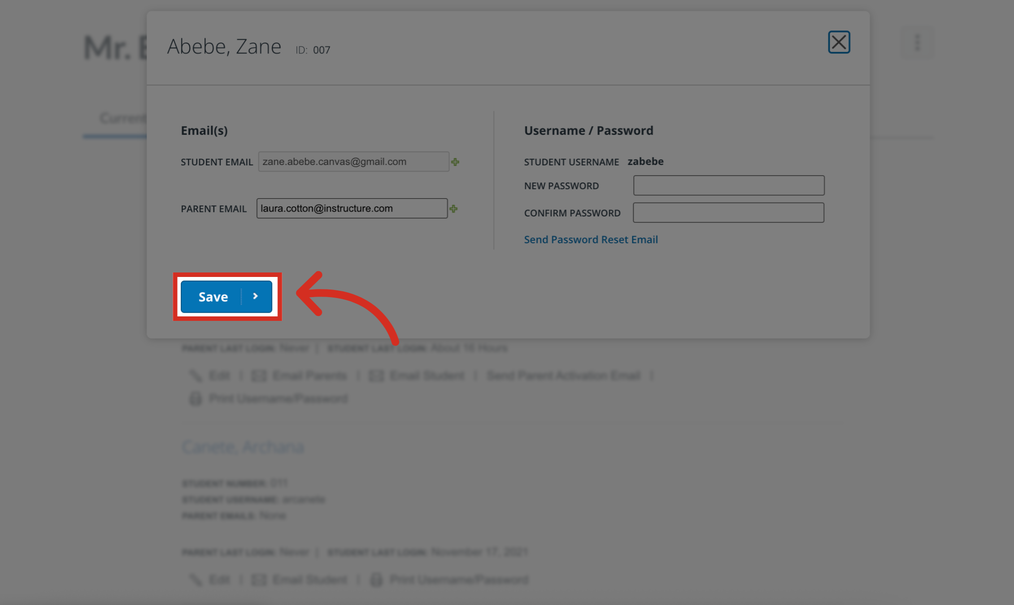1014x605 pixels.
Task: Focus the Parent Email text field
Action: (x=352, y=208)
